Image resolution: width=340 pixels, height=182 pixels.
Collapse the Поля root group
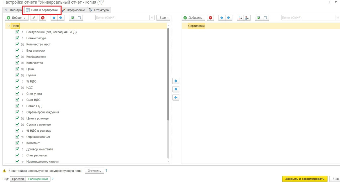[8, 26]
